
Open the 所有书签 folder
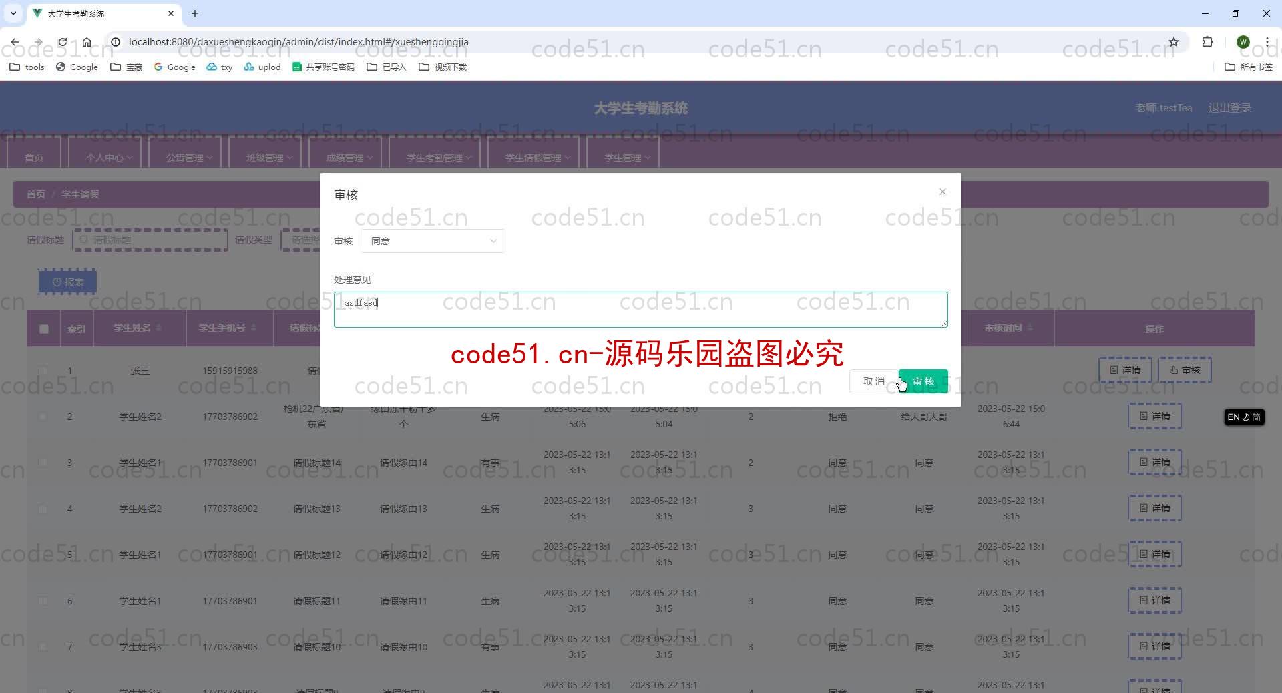(x=1249, y=67)
